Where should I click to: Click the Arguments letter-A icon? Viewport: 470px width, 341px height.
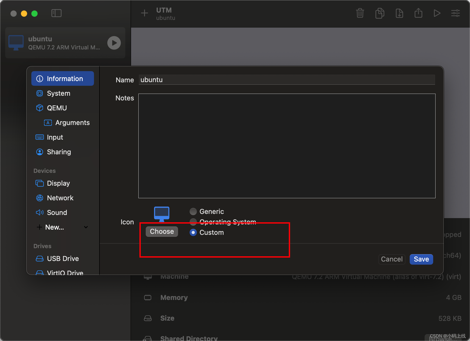pyautogui.click(x=48, y=123)
